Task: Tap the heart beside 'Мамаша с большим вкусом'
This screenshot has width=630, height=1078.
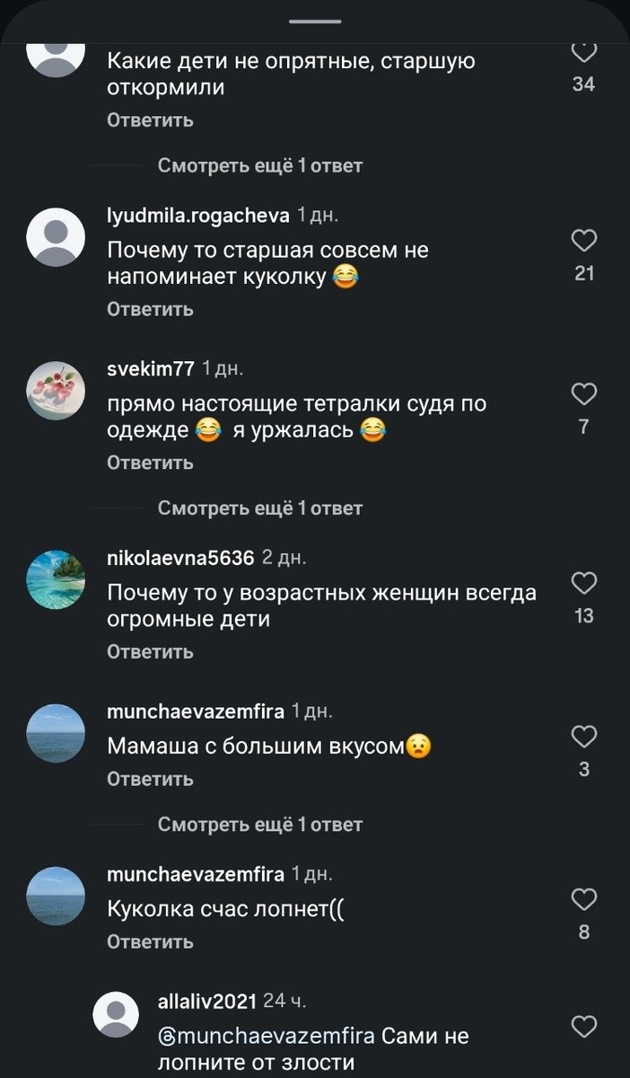Action: [583, 737]
